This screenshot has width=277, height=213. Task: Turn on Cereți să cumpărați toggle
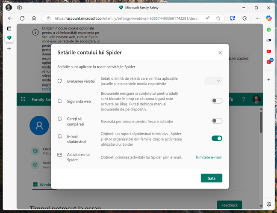click(217, 121)
